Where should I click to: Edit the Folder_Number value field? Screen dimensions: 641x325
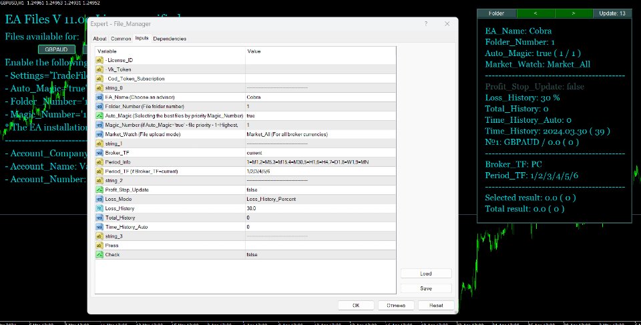(320, 106)
